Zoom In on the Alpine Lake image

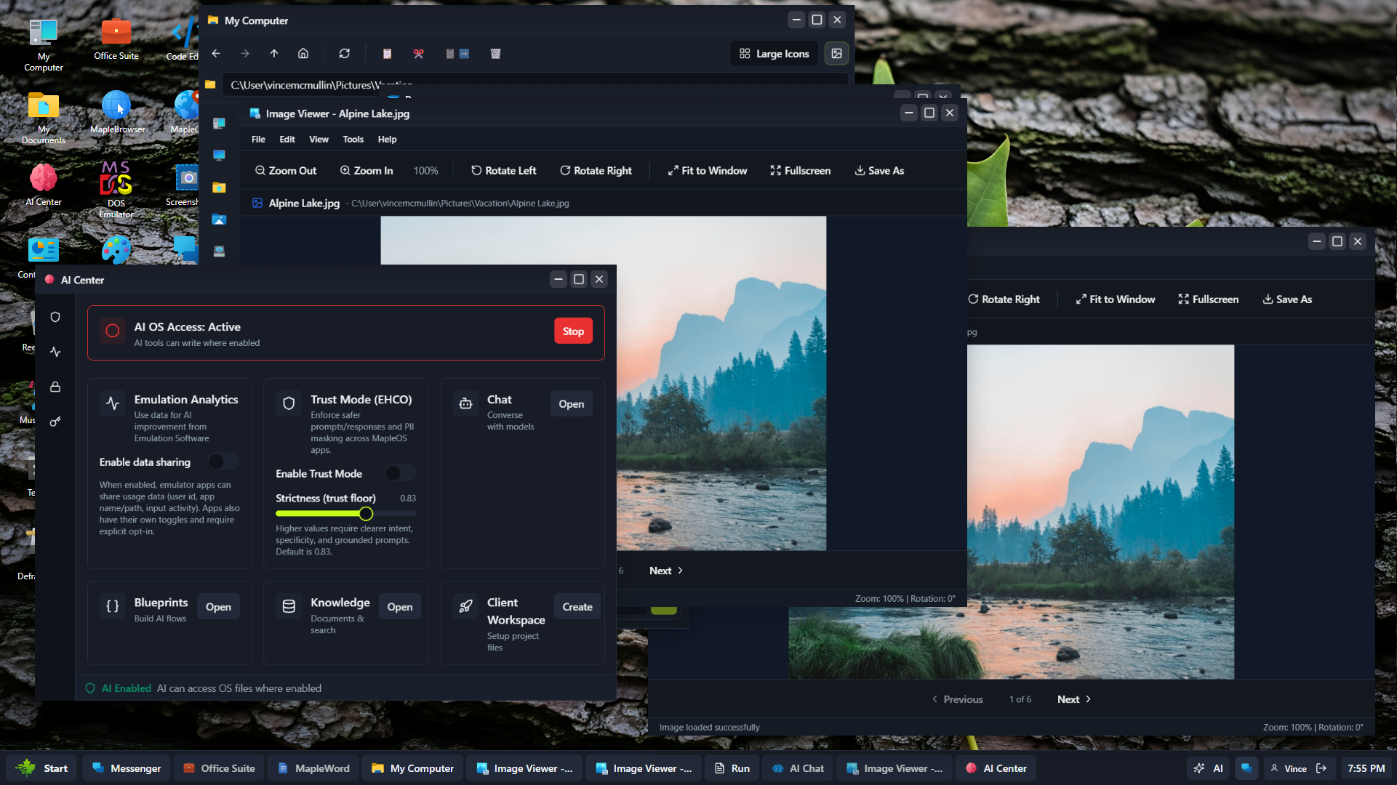point(367,170)
